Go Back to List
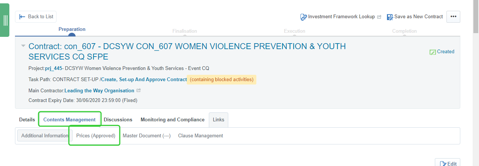The height and width of the screenshot is (166, 479). pos(36,17)
